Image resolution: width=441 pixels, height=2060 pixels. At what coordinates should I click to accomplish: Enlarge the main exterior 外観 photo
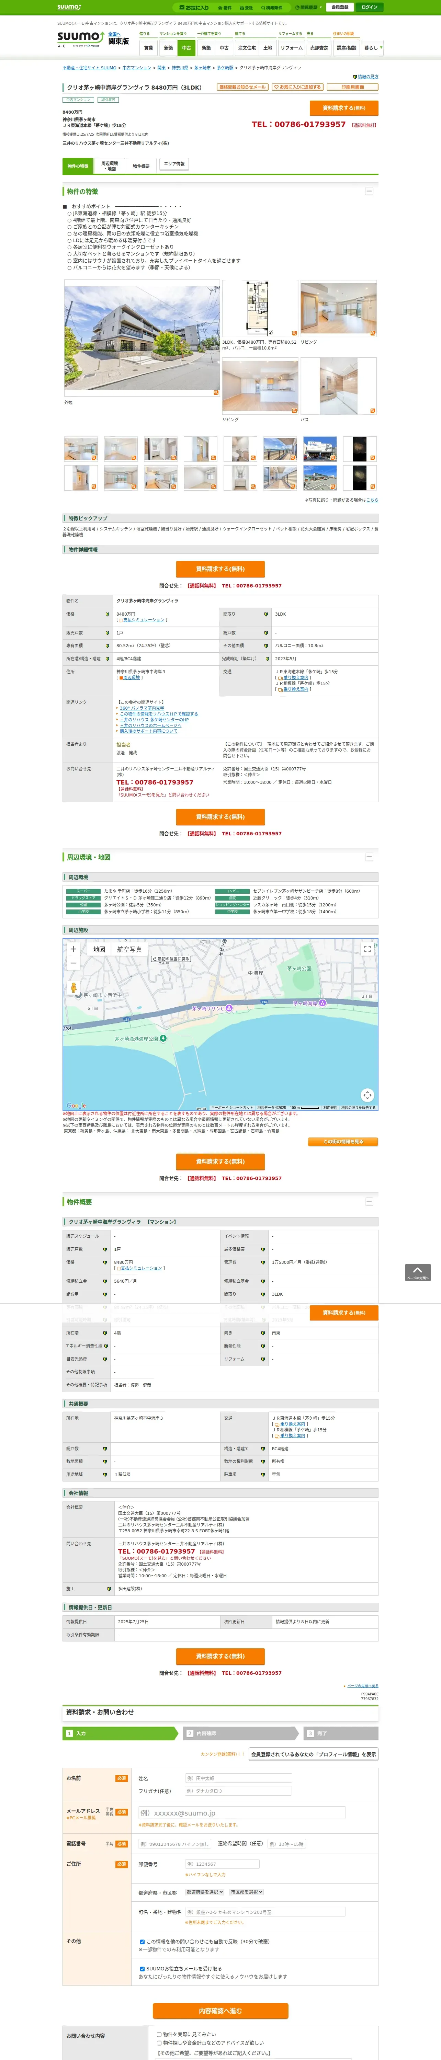[x=142, y=338]
